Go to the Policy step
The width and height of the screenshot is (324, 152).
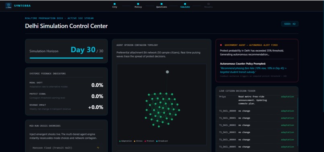click(x=138, y=5)
